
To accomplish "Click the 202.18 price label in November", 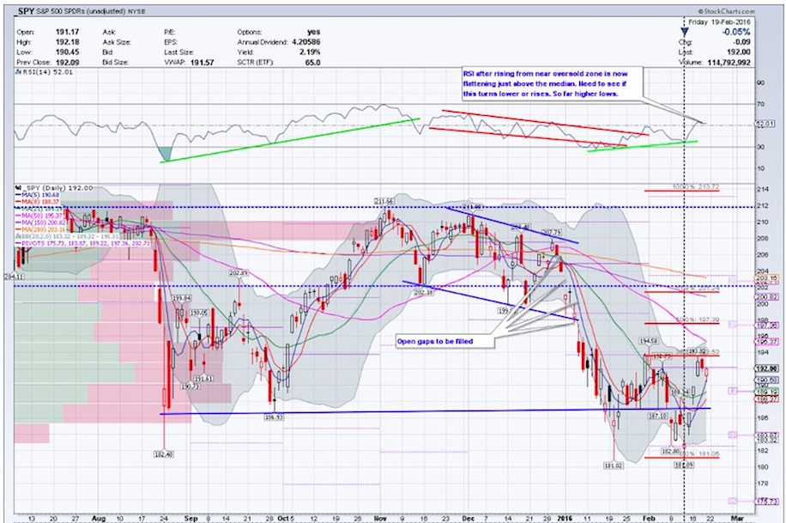I will [424, 292].
